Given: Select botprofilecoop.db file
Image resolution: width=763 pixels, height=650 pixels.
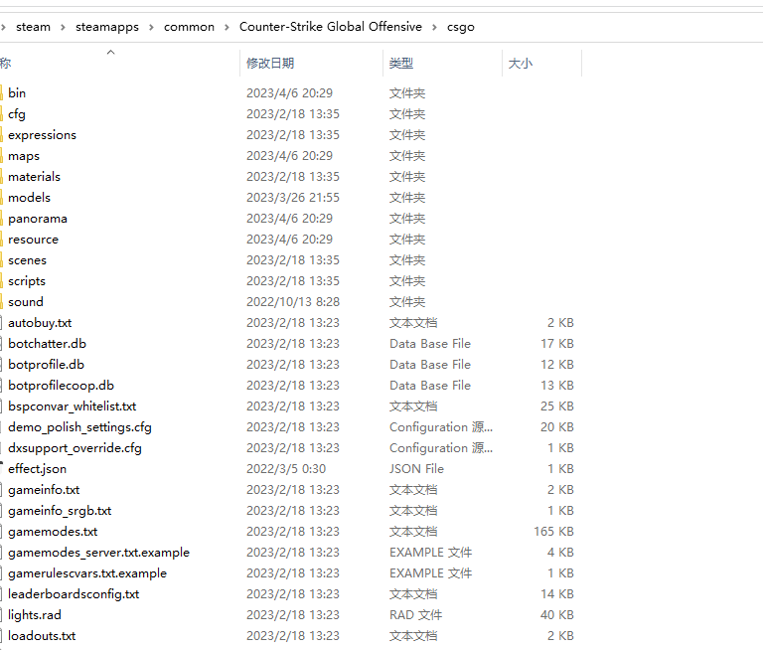Looking at the screenshot, I should coord(61,386).
